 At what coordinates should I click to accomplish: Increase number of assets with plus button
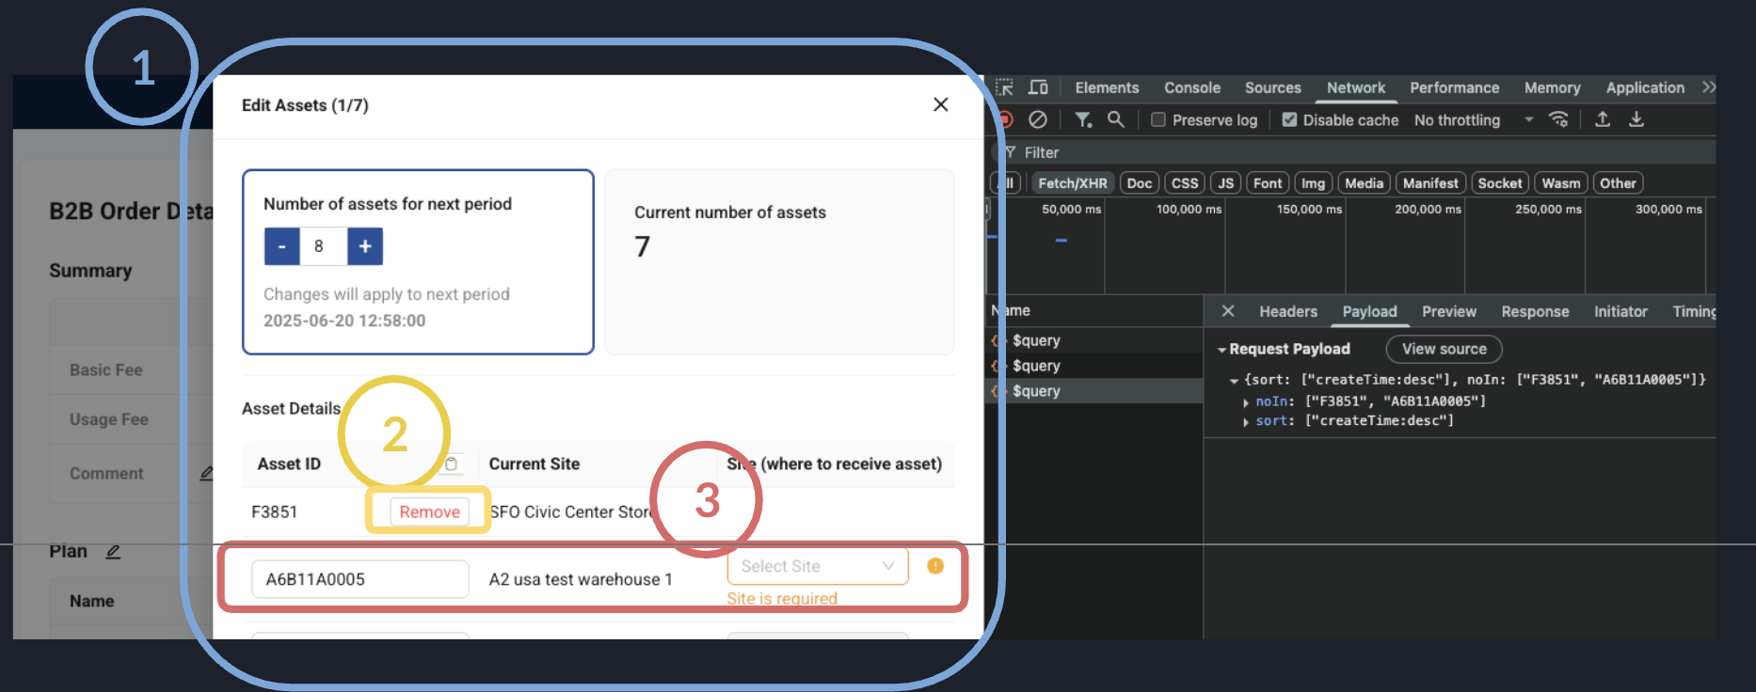365,246
